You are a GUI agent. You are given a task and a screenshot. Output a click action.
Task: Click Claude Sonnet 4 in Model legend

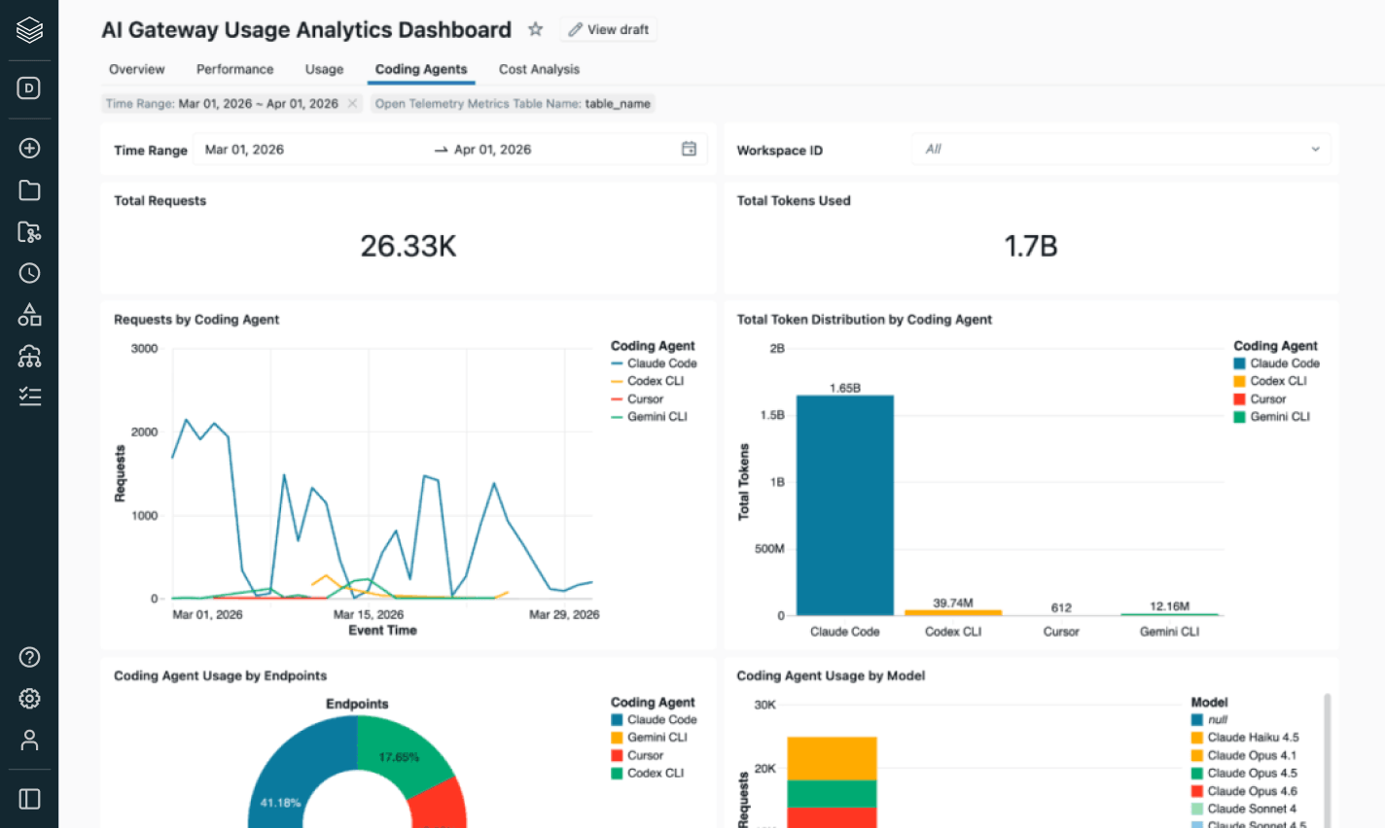[1244, 809]
